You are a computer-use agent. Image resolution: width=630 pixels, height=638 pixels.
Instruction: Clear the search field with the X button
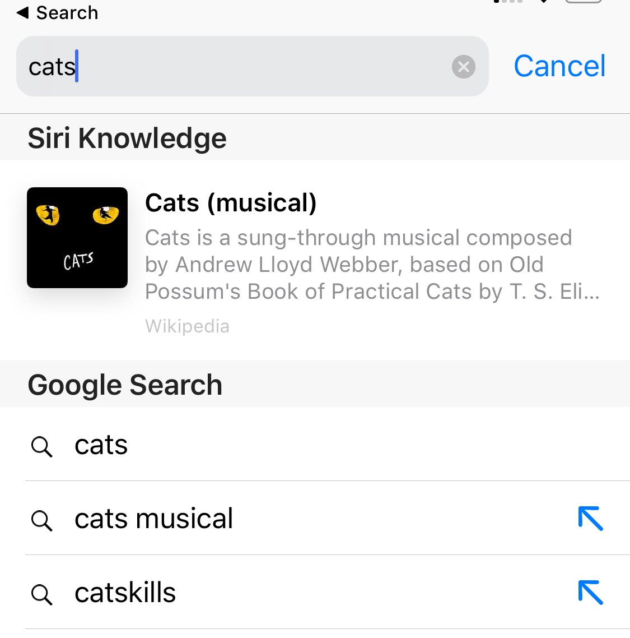click(463, 67)
